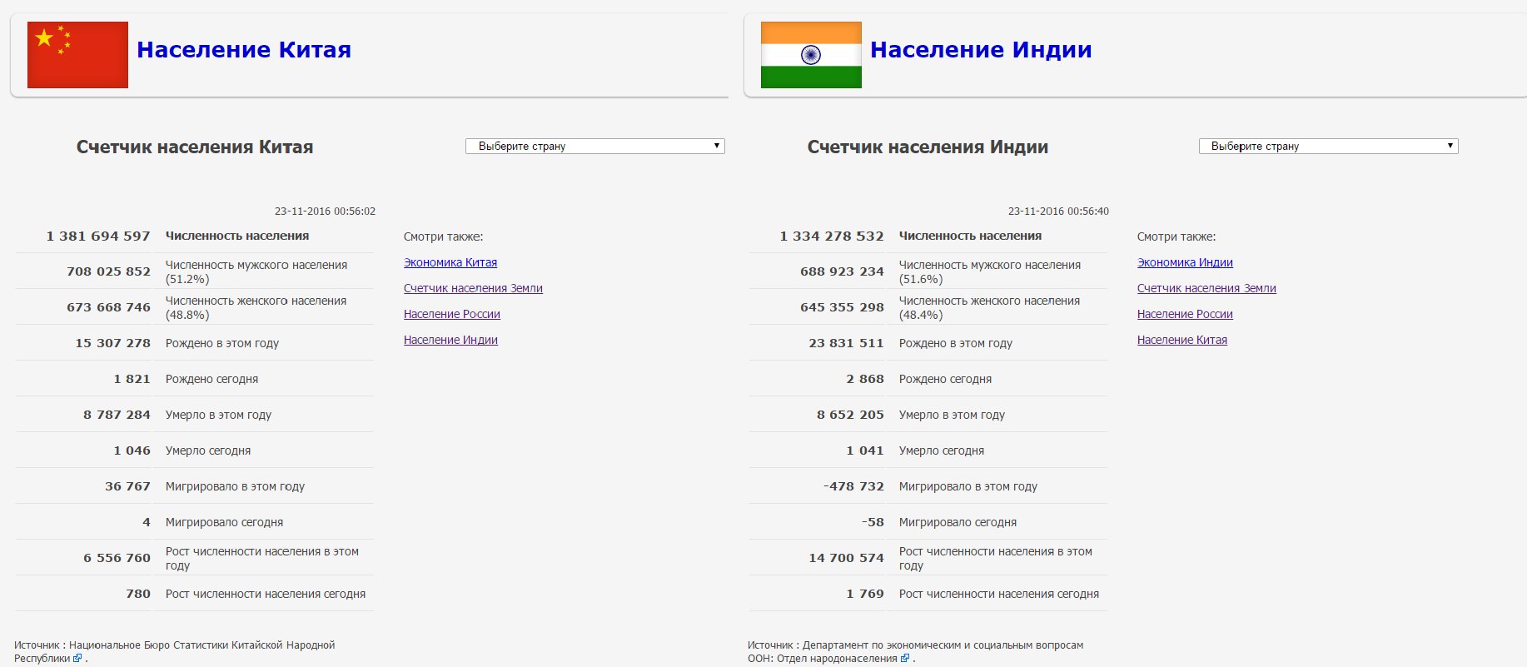Open country dropdown on India page
The height and width of the screenshot is (667, 1527).
point(1329,146)
